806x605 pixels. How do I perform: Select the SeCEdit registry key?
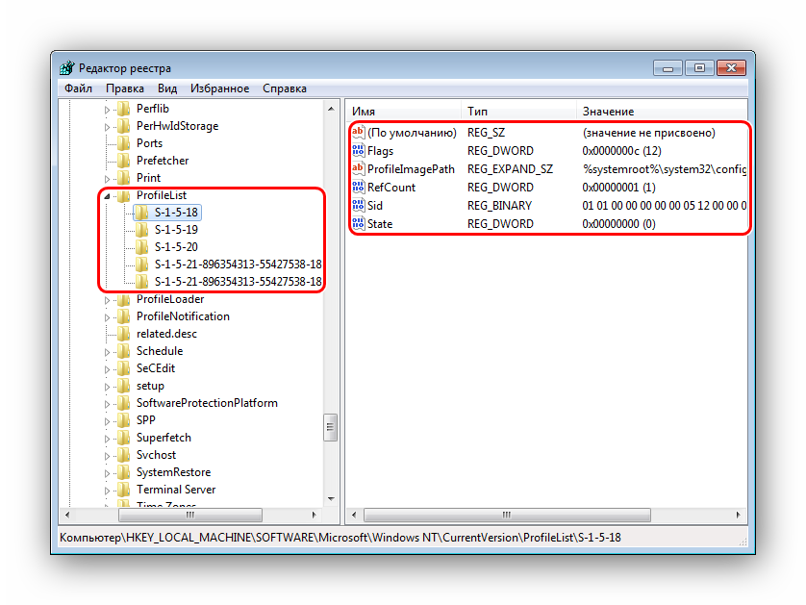(155, 368)
